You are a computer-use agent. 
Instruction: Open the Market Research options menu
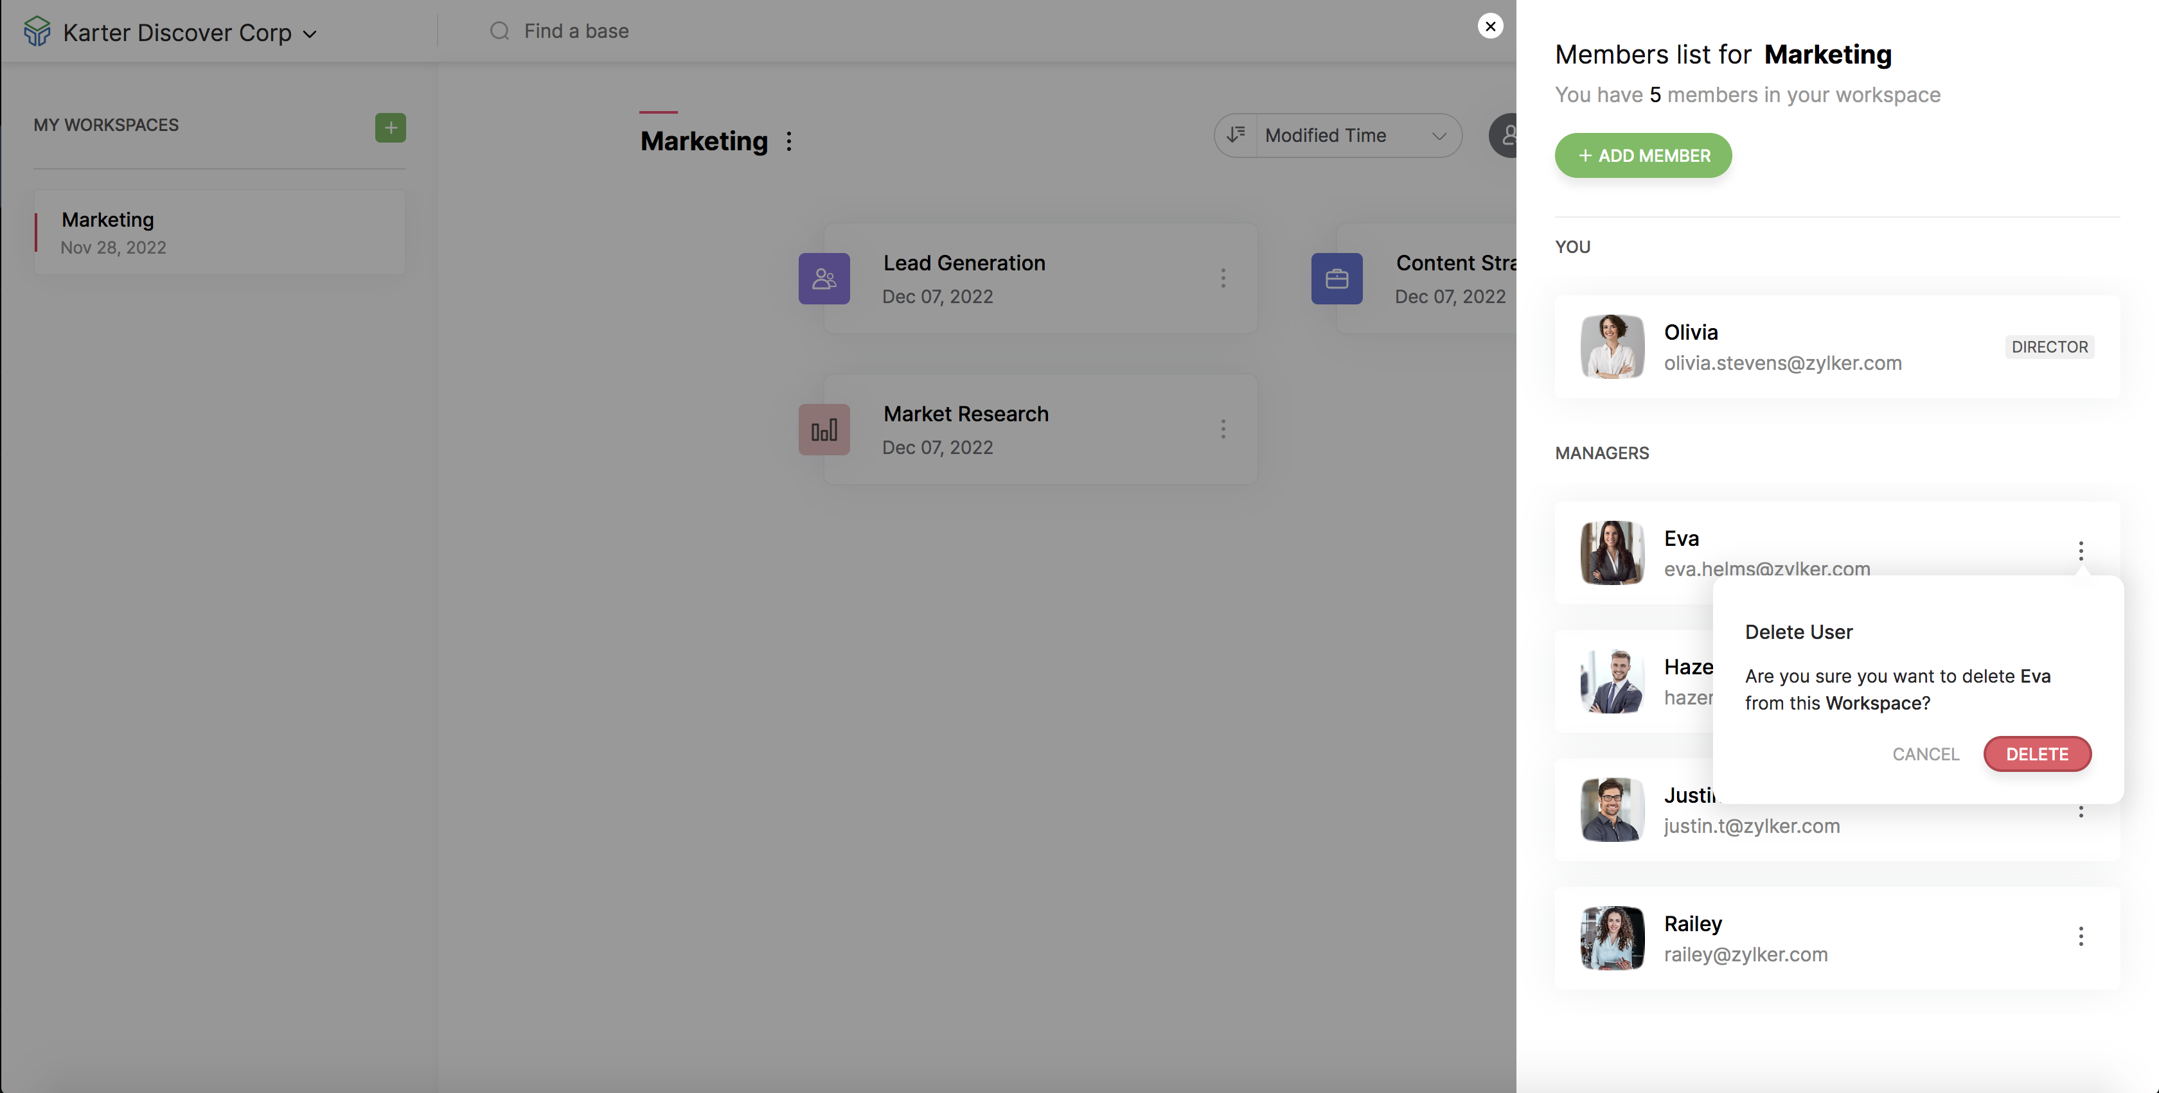[x=1223, y=430]
